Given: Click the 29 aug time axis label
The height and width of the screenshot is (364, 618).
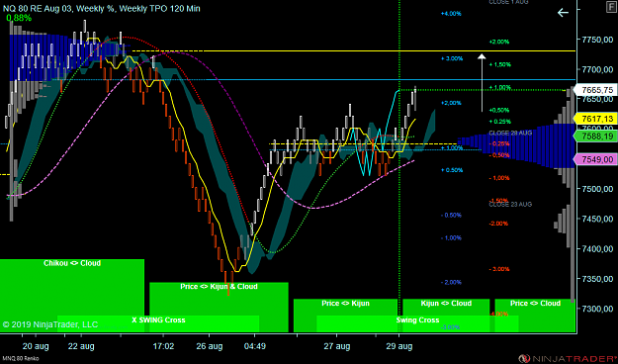Looking at the screenshot, I should coord(399,346).
